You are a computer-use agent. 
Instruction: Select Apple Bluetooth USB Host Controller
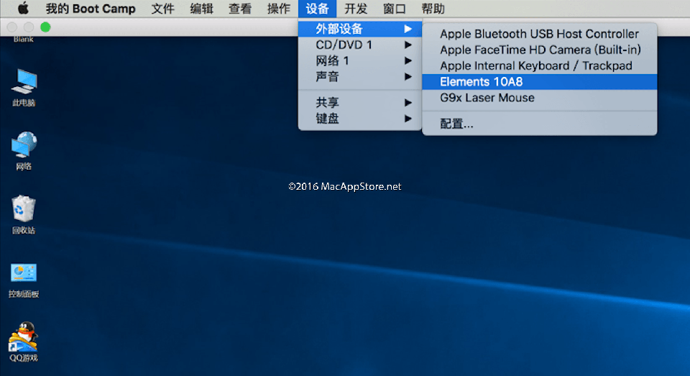540,34
